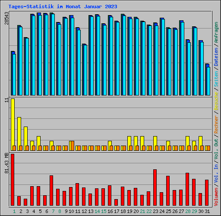Click the 'Vol. Out' legend label
Viewport: 221px width, 216px height.
click(216, 149)
